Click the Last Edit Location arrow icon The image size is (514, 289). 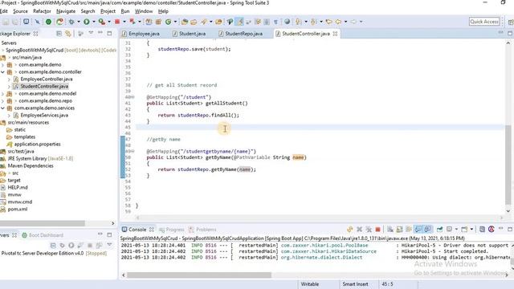tap(329, 22)
